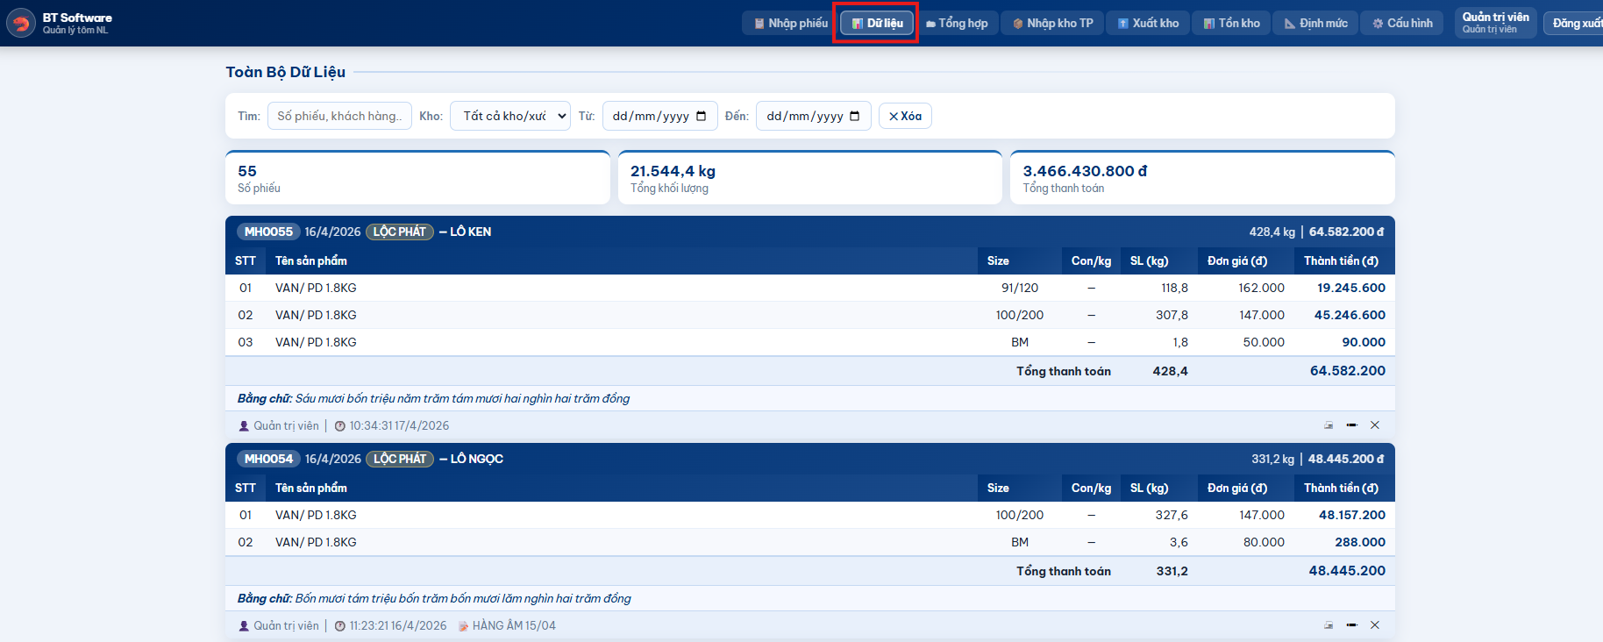1603x642 pixels.
Task: Open the Định mức tab
Action: [1315, 23]
